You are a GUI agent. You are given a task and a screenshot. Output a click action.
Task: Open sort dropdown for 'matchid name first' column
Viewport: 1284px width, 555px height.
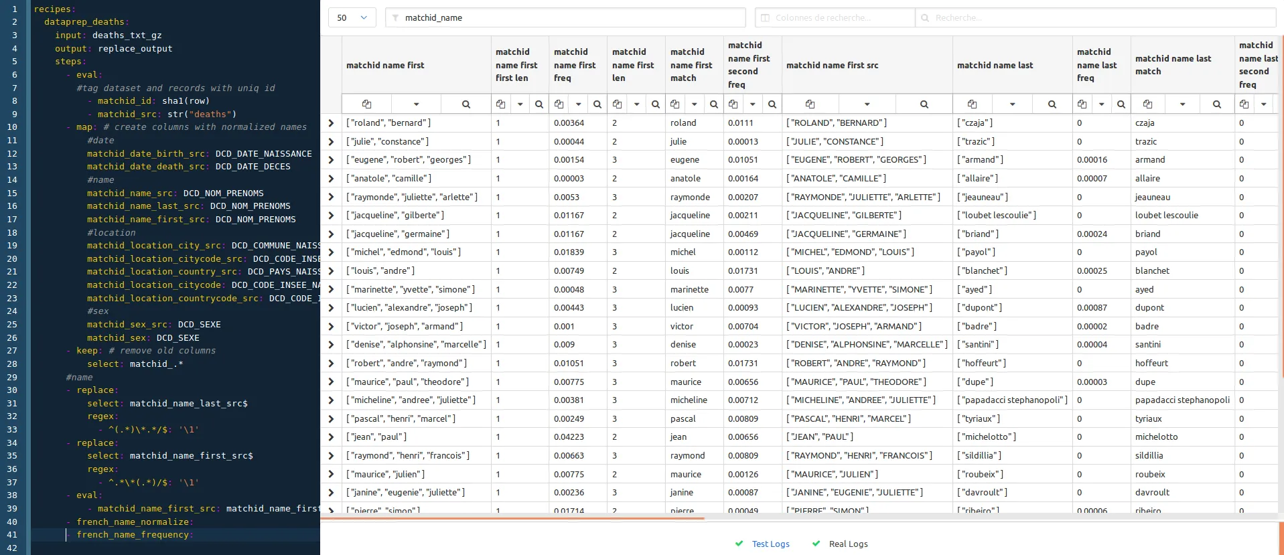point(417,104)
